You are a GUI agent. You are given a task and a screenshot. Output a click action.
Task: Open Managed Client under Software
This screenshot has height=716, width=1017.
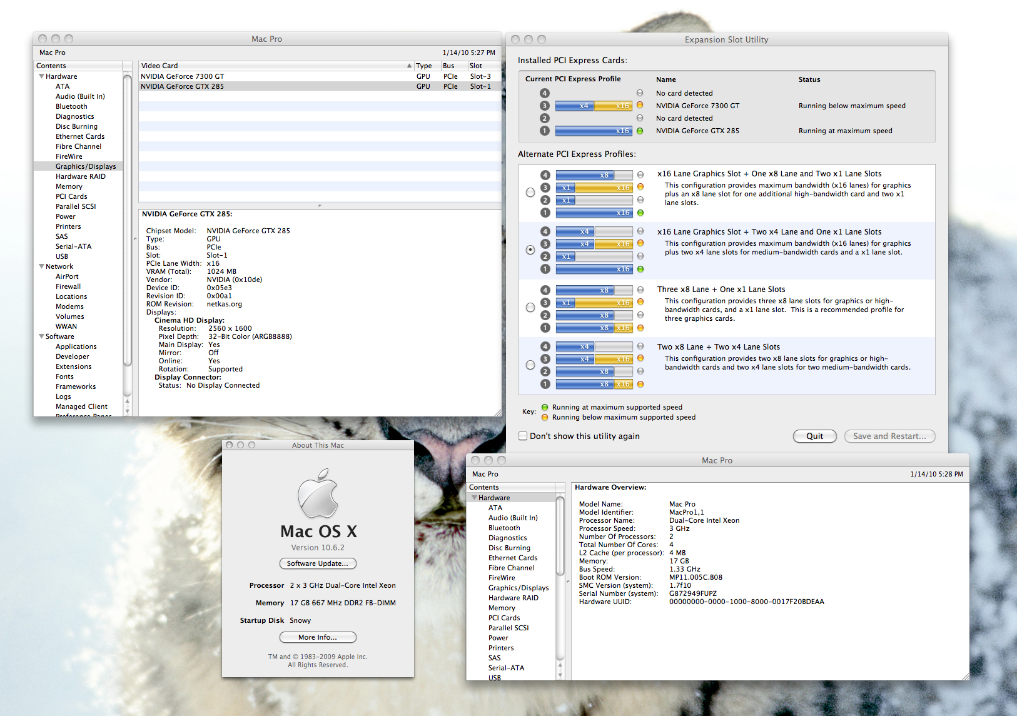coord(81,406)
